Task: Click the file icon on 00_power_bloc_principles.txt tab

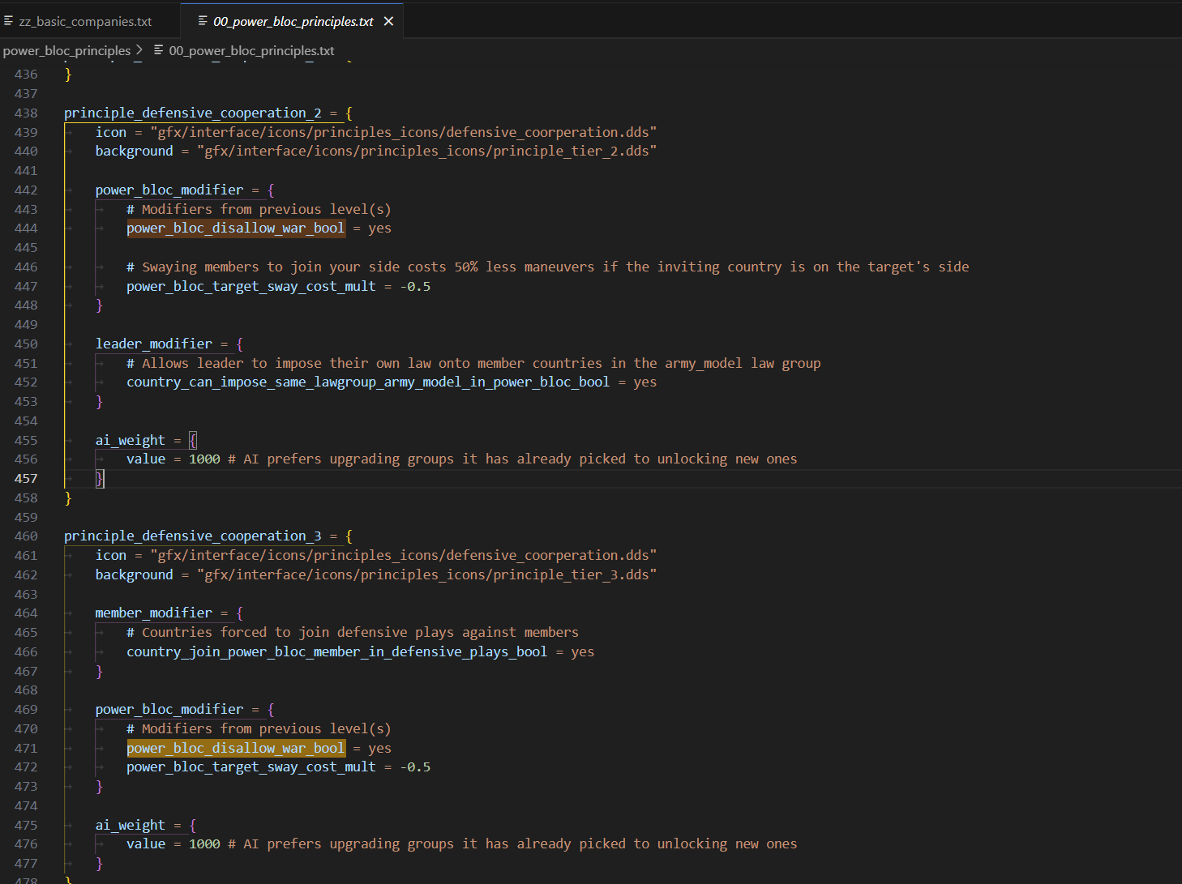Action: [203, 20]
